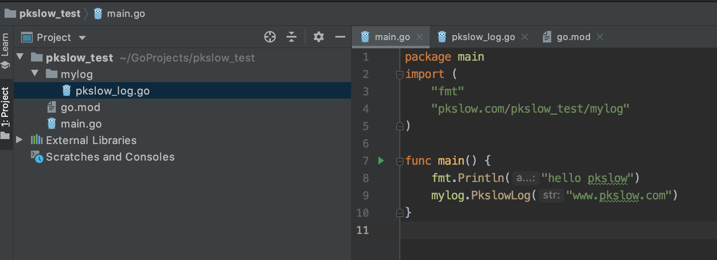The height and width of the screenshot is (260, 717).
Task: Collapse the pkslow_test root folder
Action: (20, 58)
